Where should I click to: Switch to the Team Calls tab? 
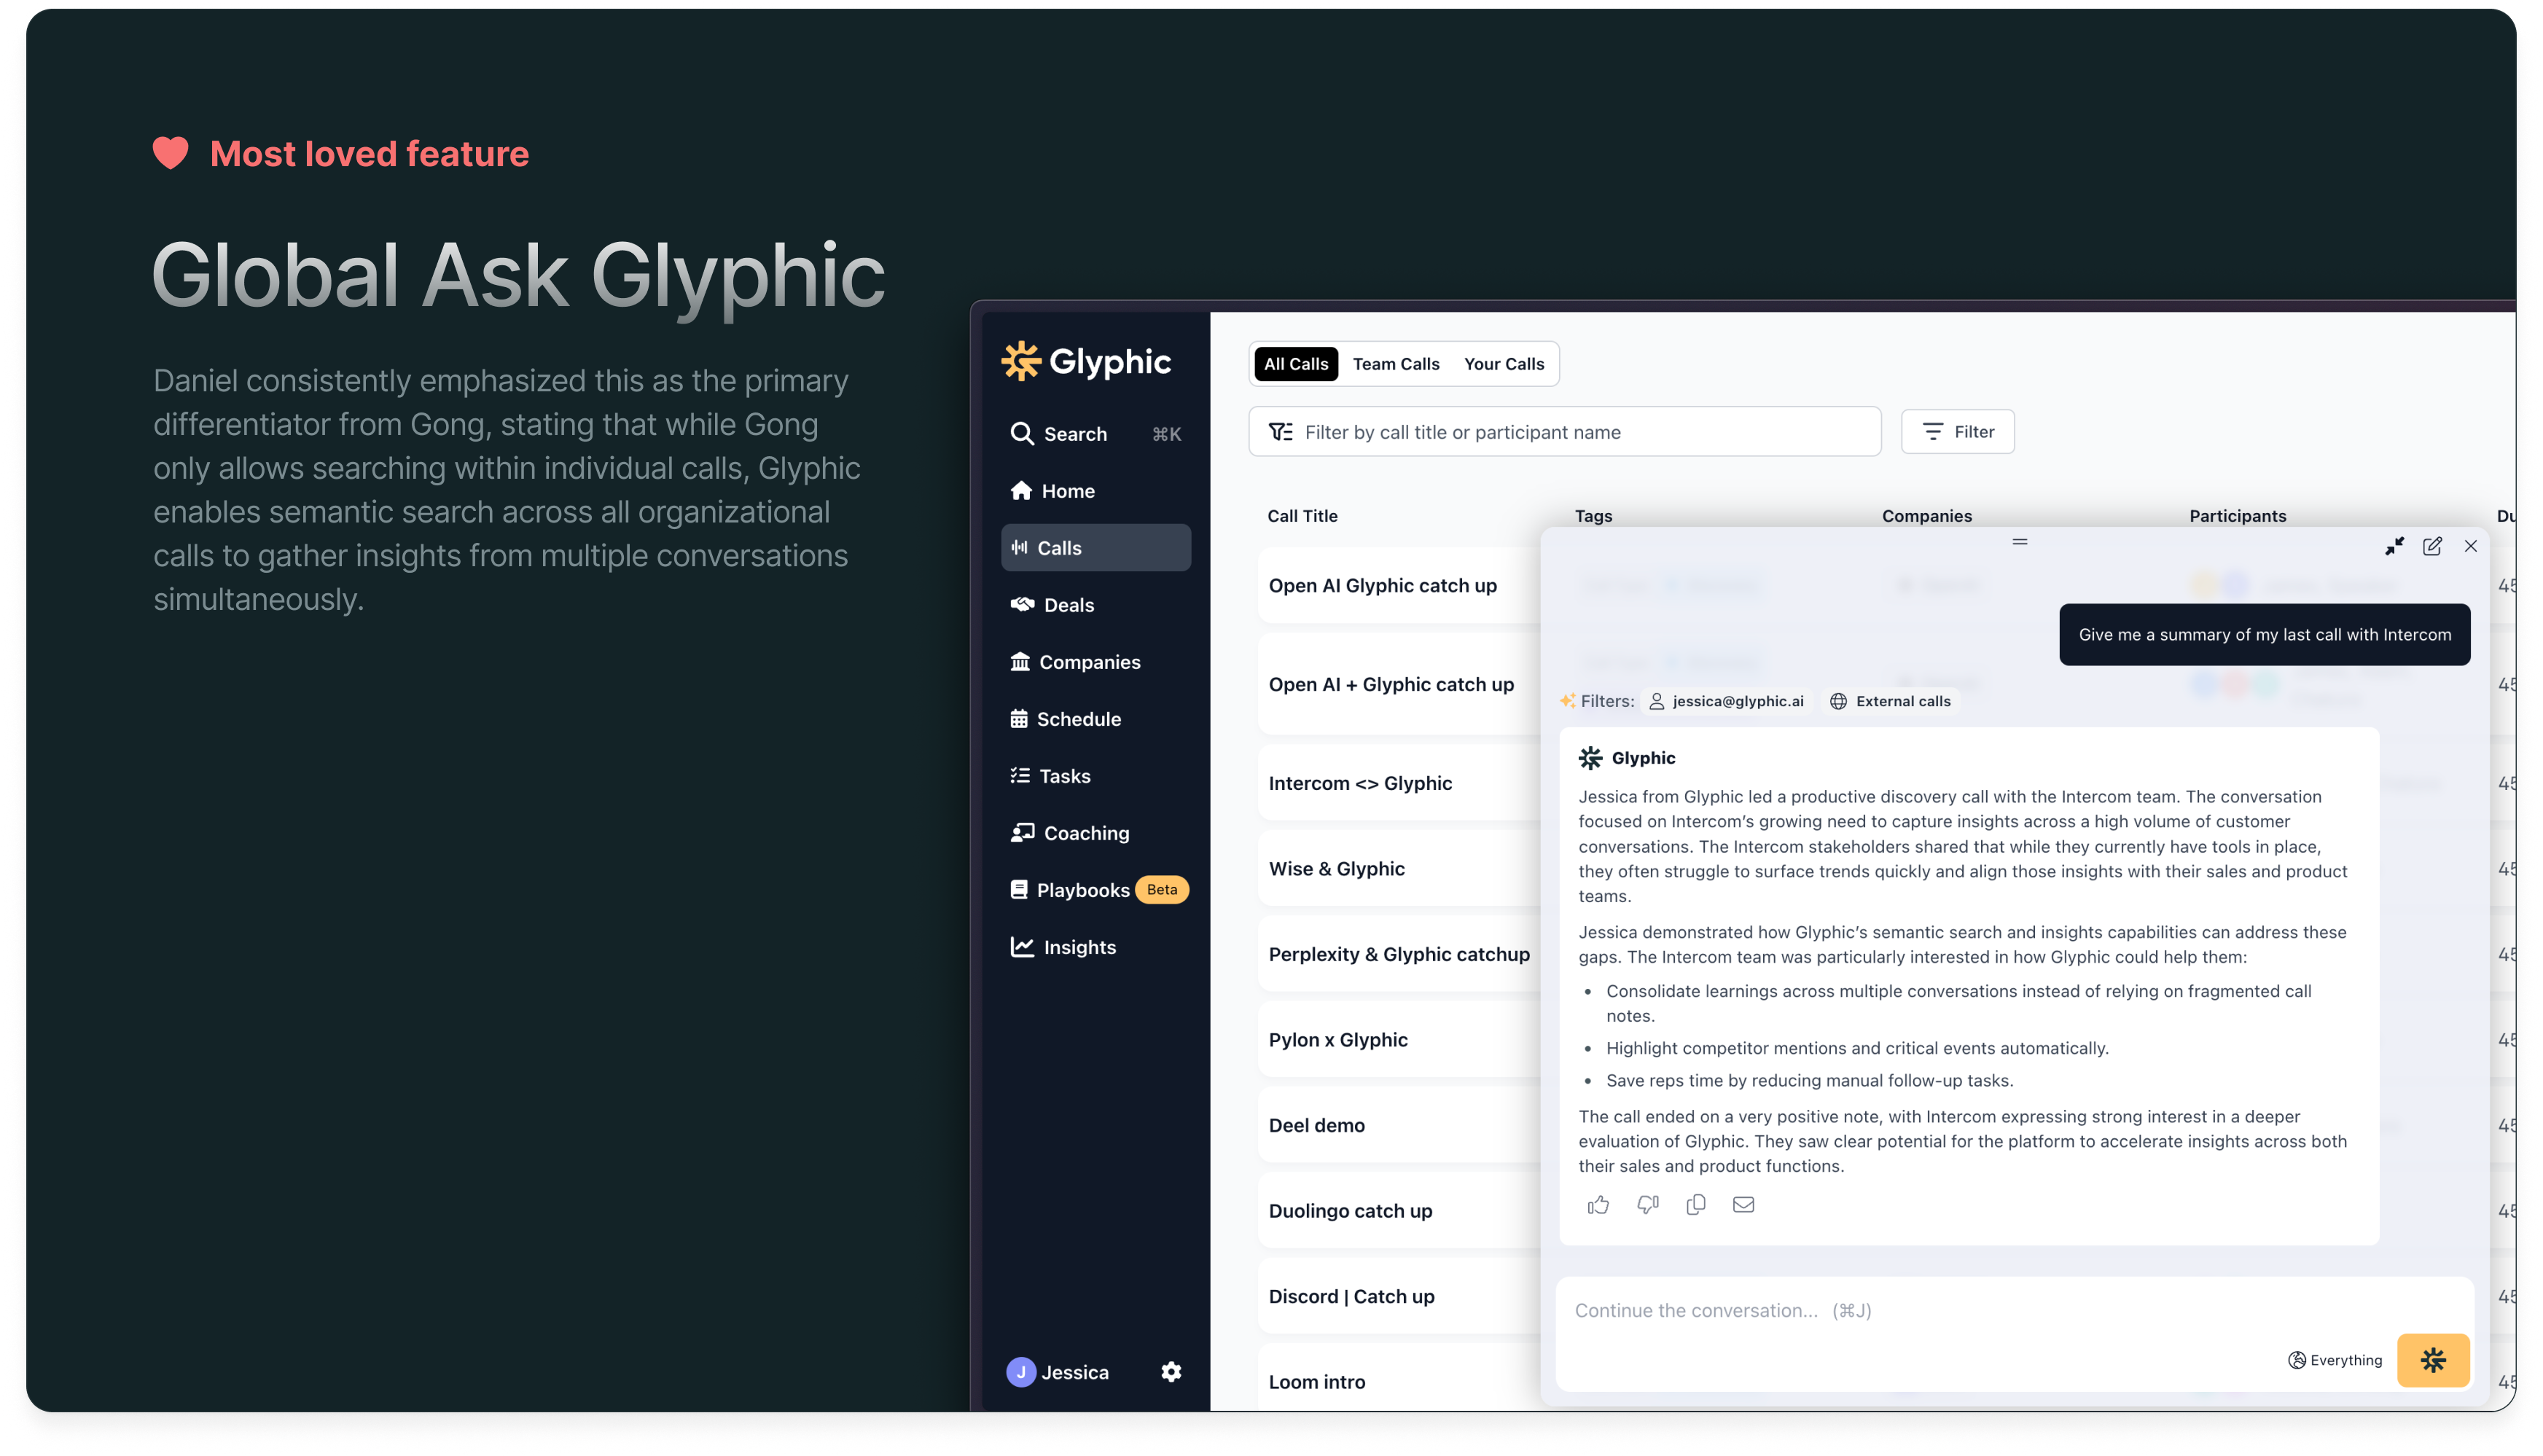pyautogui.click(x=1395, y=364)
